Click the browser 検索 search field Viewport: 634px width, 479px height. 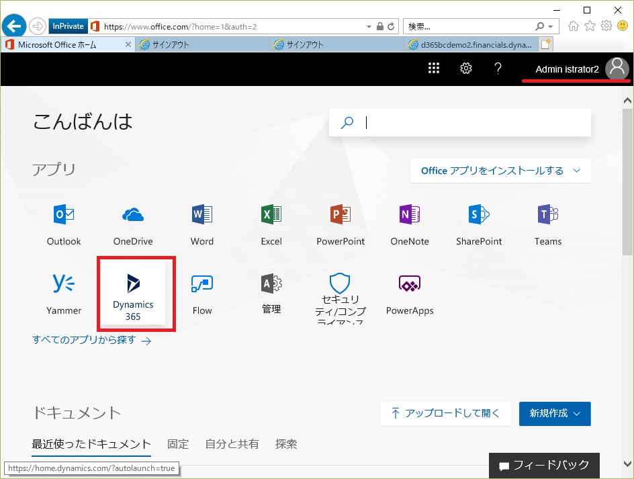point(469,27)
